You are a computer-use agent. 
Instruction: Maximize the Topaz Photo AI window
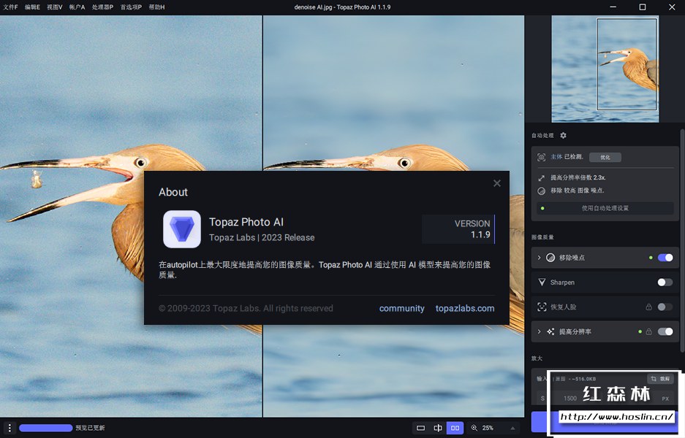(x=642, y=7)
